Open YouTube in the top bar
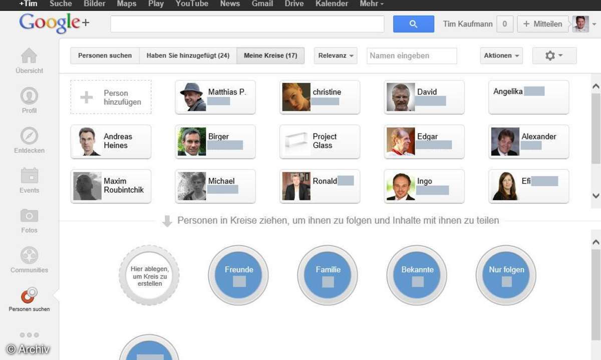 192,4
